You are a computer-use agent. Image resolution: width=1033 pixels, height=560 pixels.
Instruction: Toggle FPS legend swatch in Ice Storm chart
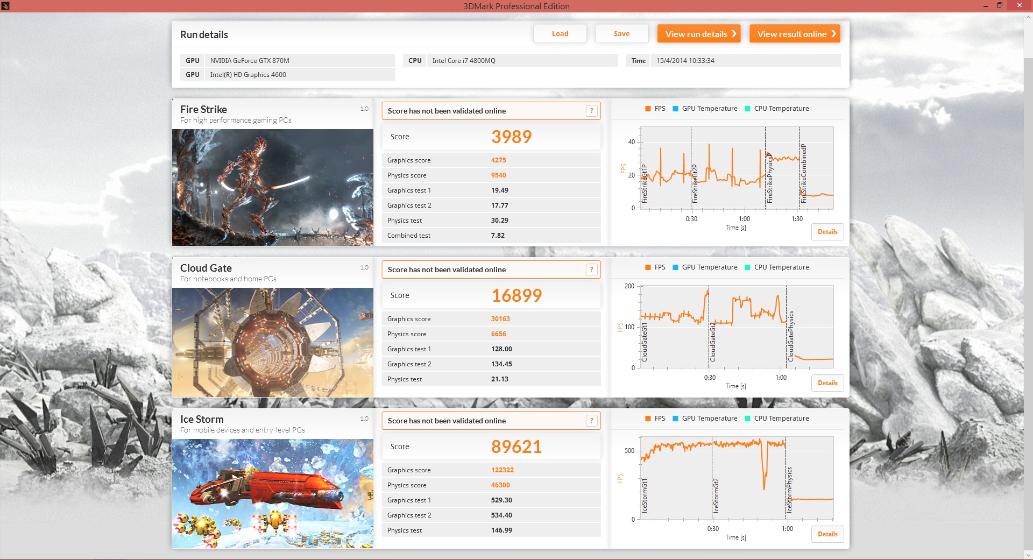(x=648, y=419)
